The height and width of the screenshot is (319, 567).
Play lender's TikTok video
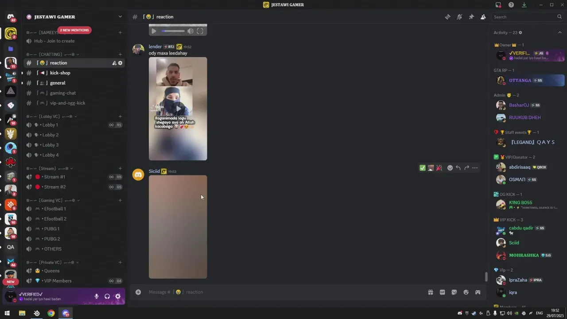tap(178, 108)
